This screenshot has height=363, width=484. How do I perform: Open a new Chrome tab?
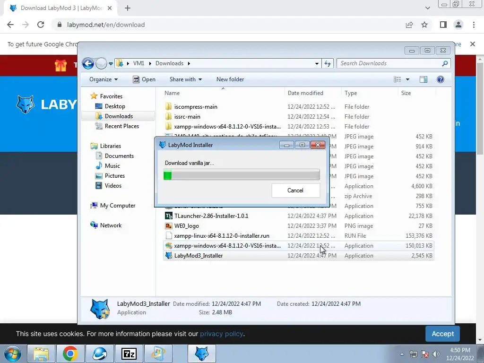[x=128, y=8]
